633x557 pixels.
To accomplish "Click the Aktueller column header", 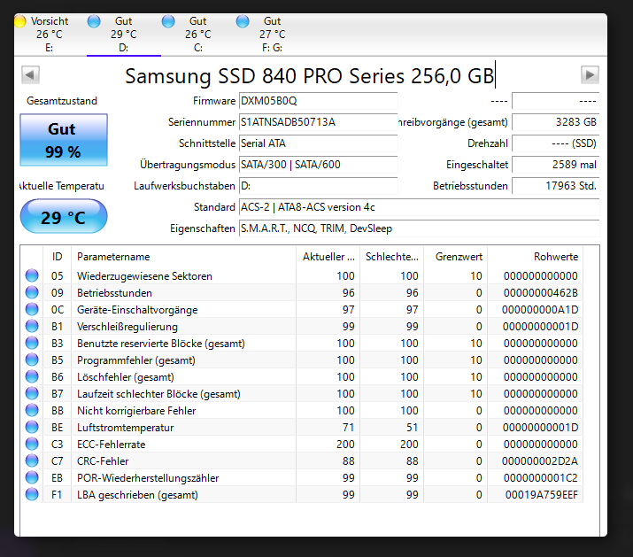I will pyautogui.click(x=328, y=257).
